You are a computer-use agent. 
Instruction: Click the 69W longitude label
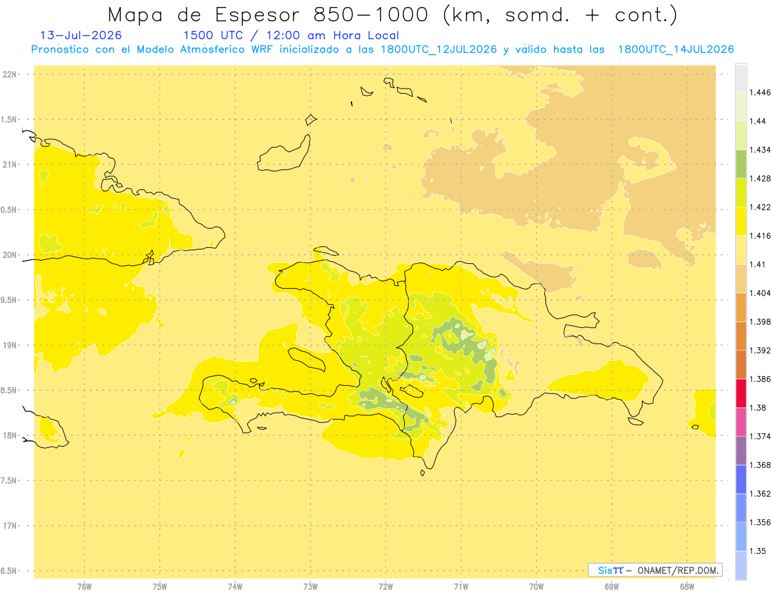(612, 586)
